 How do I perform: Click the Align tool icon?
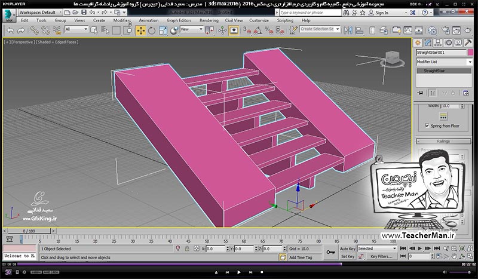coord(360,30)
